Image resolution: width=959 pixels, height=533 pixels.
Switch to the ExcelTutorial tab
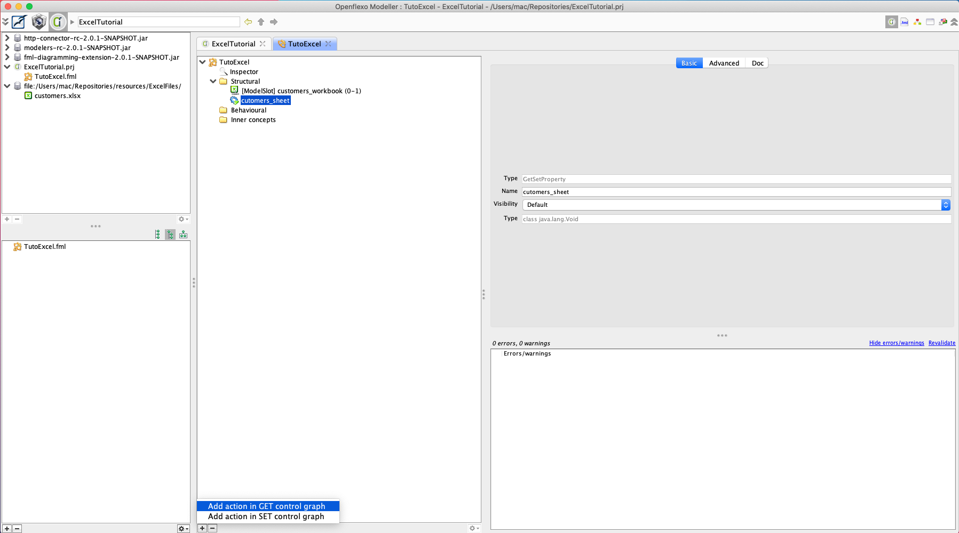click(x=233, y=44)
